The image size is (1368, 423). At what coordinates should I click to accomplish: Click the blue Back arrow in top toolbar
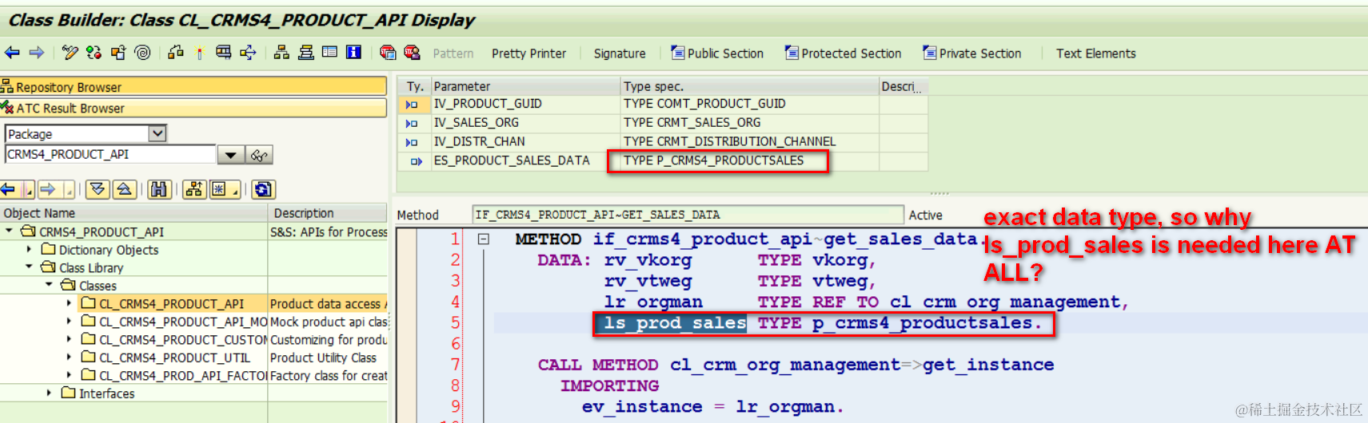click(12, 53)
